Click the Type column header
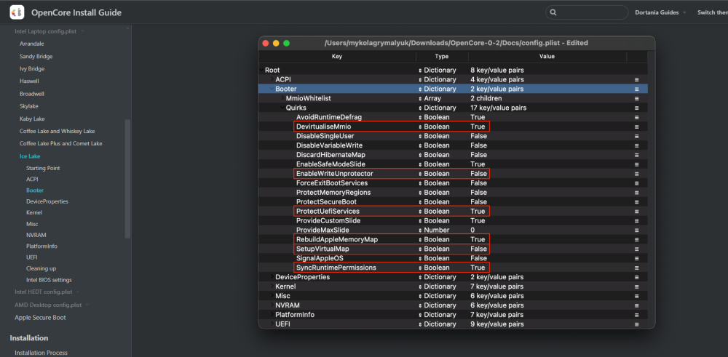The image size is (728, 357). point(442,57)
